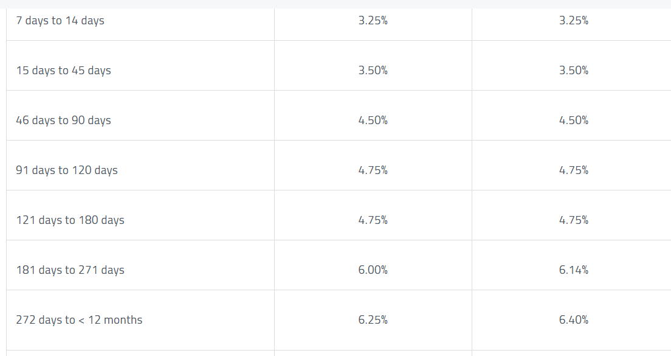
Task: Select middle-column 4.75% for 121 to 180 days
Action: coord(373,220)
